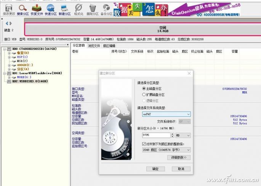Click the 保存更改 (Save Changes) toolbar icon
Screen dimensions: 261x186
pos(9,9)
